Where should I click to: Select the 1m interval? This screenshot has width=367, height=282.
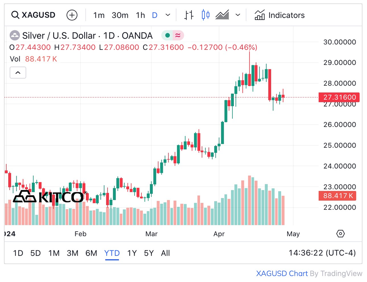click(99, 16)
